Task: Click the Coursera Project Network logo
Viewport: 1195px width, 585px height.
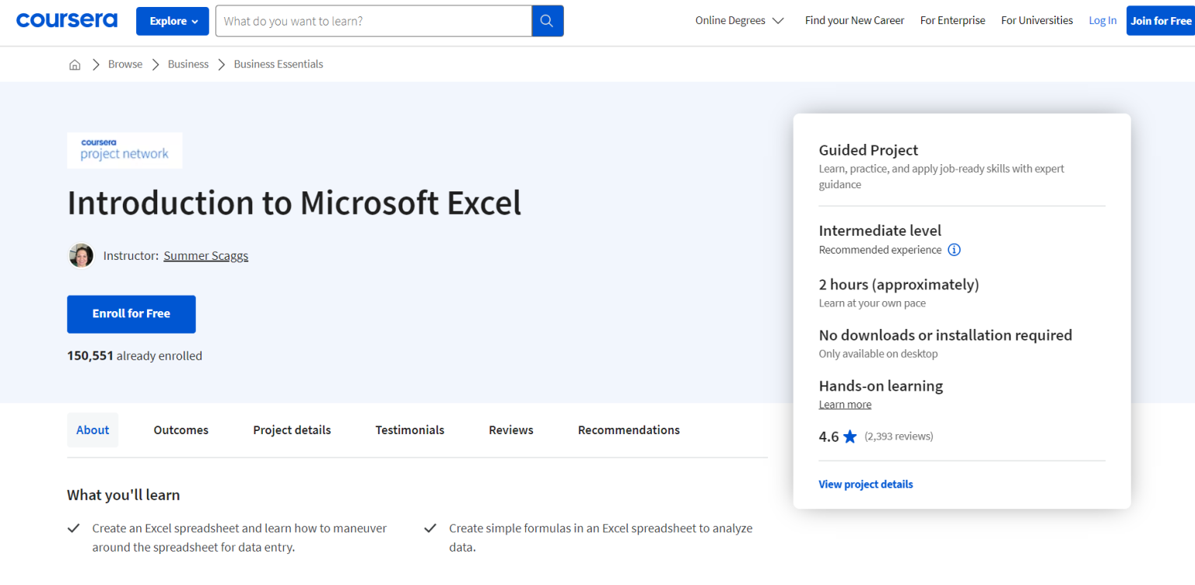Action: point(124,150)
